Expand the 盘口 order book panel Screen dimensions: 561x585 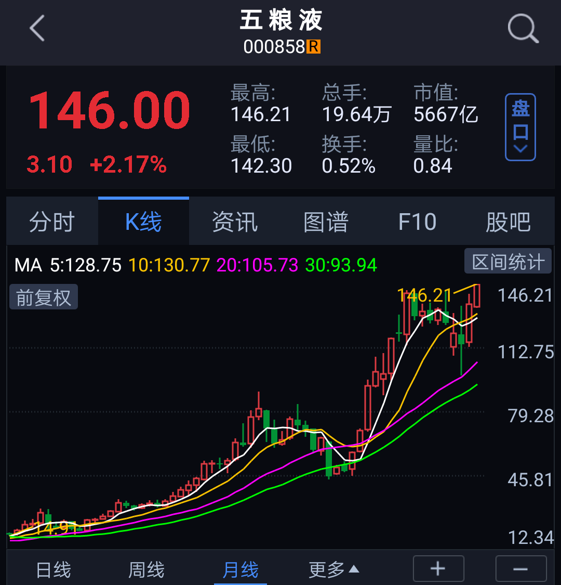click(520, 127)
